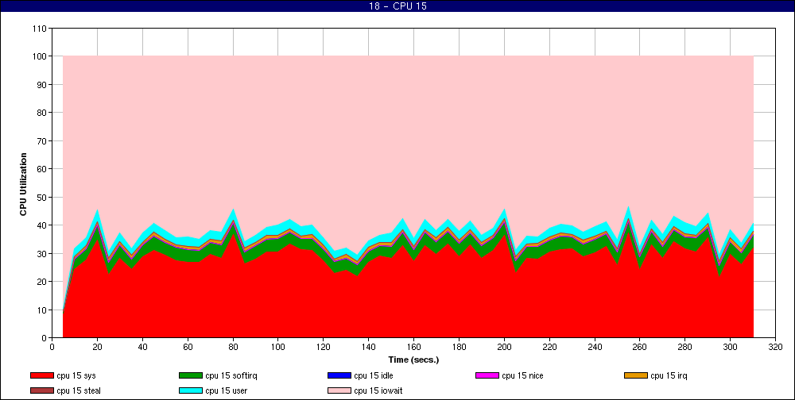Select the 'cpu 15 iowait' legend label
Viewport: 795px width, 400px height.
(x=378, y=391)
